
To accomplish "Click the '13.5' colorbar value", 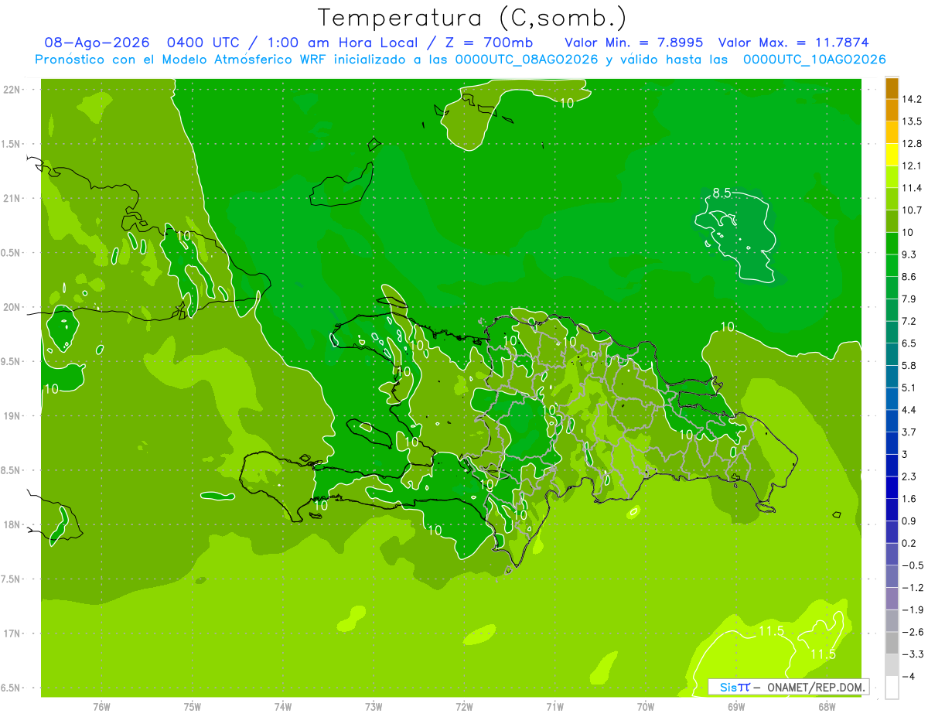I will pyautogui.click(x=912, y=121).
